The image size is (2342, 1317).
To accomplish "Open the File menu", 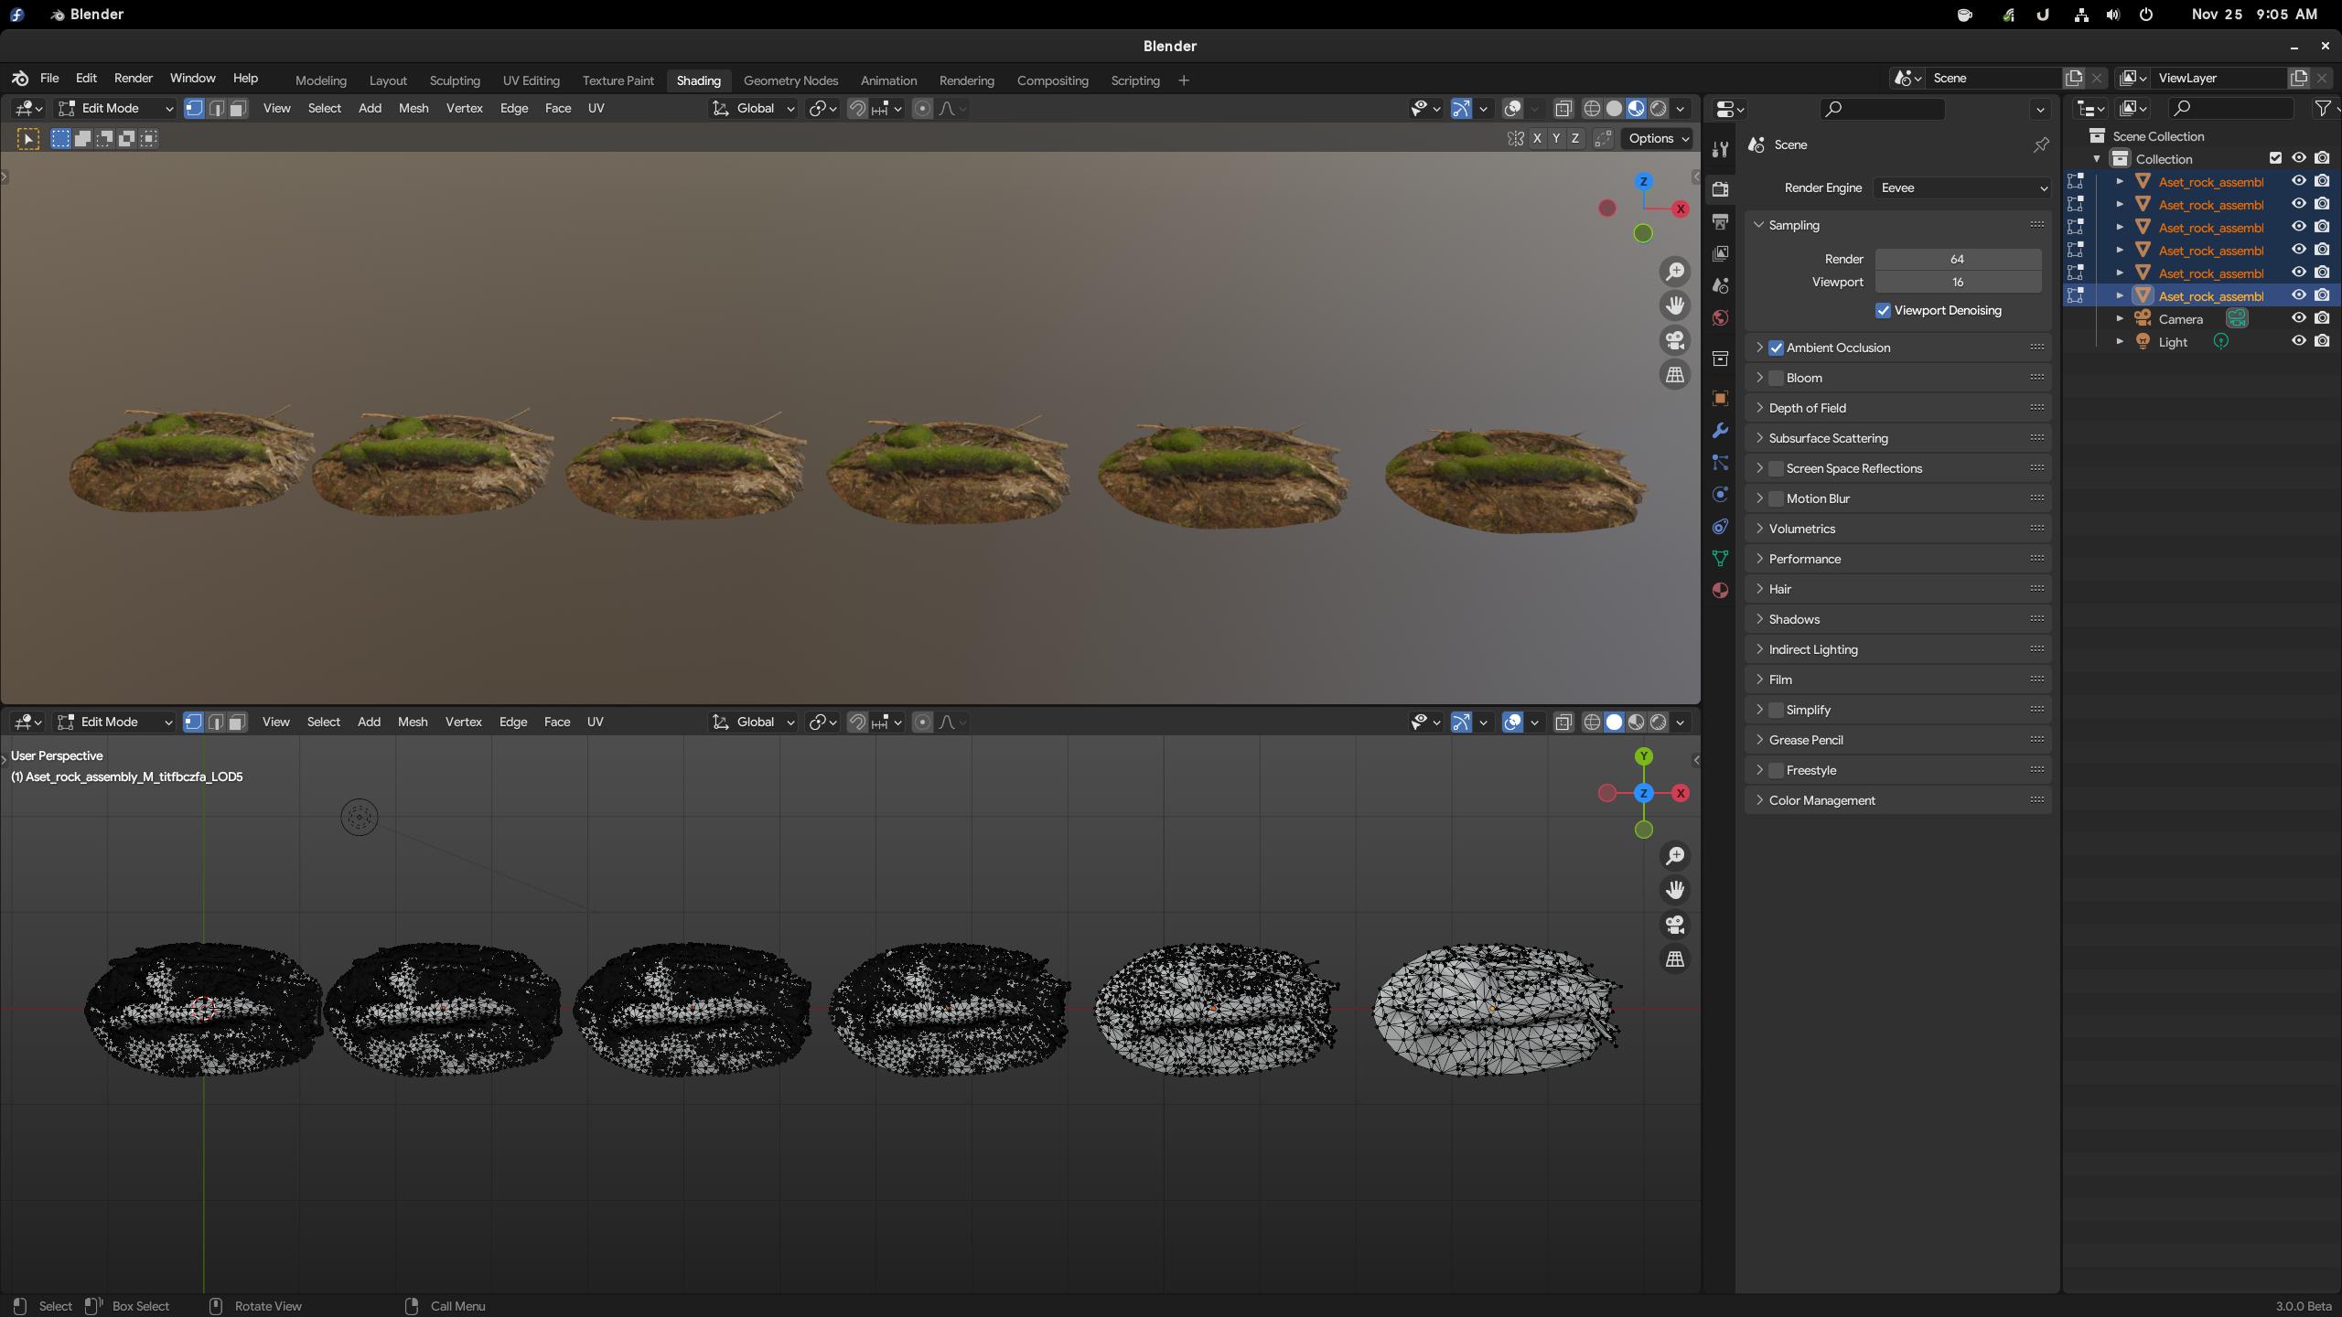I will point(49,79).
